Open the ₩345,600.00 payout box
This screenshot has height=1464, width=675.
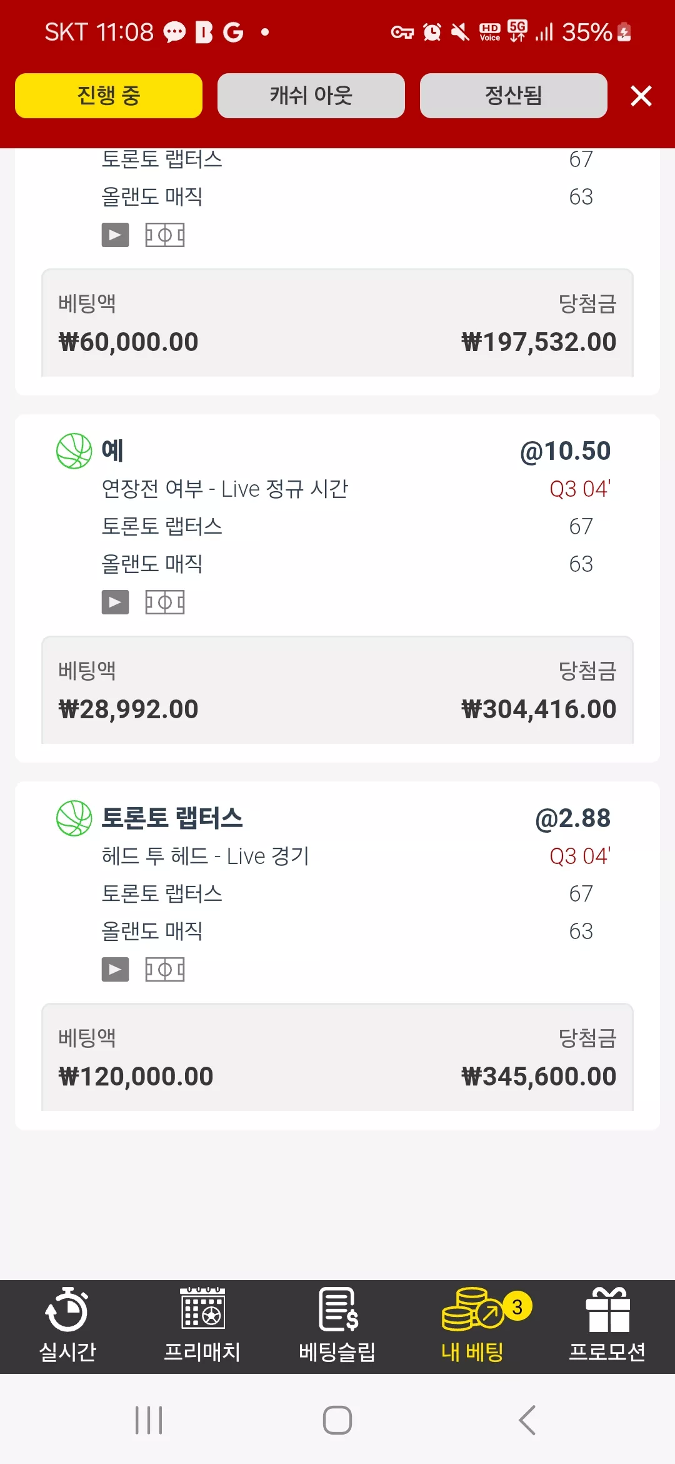pyautogui.click(x=337, y=1057)
